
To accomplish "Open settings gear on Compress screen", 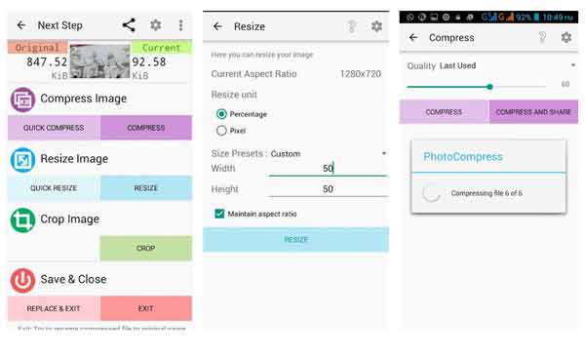I will 566,37.
